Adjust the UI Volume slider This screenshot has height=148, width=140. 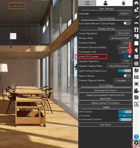[125, 116]
